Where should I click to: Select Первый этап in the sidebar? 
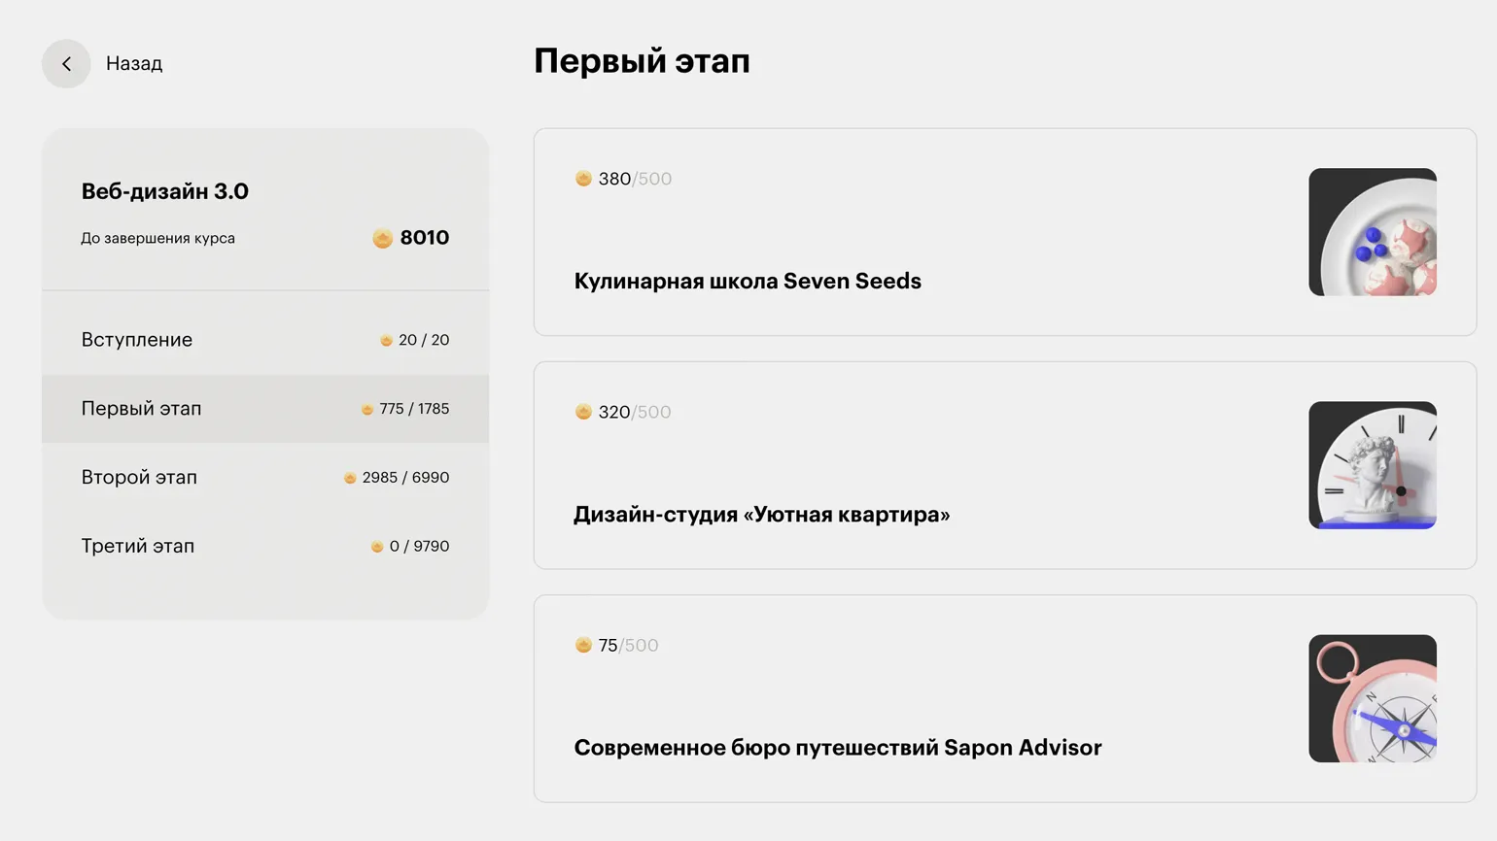click(x=141, y=409)
